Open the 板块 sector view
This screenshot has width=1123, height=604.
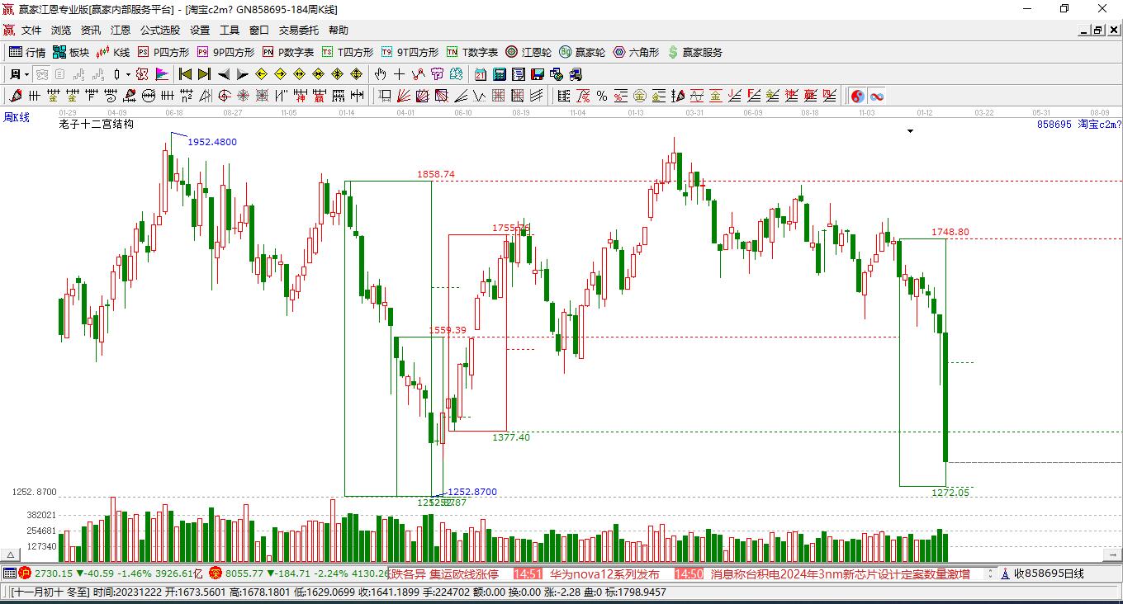70,52
